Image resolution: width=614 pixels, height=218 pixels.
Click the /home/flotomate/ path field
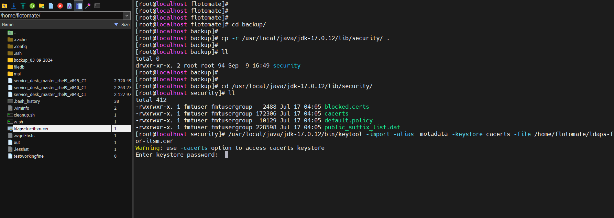click(61, 15)
